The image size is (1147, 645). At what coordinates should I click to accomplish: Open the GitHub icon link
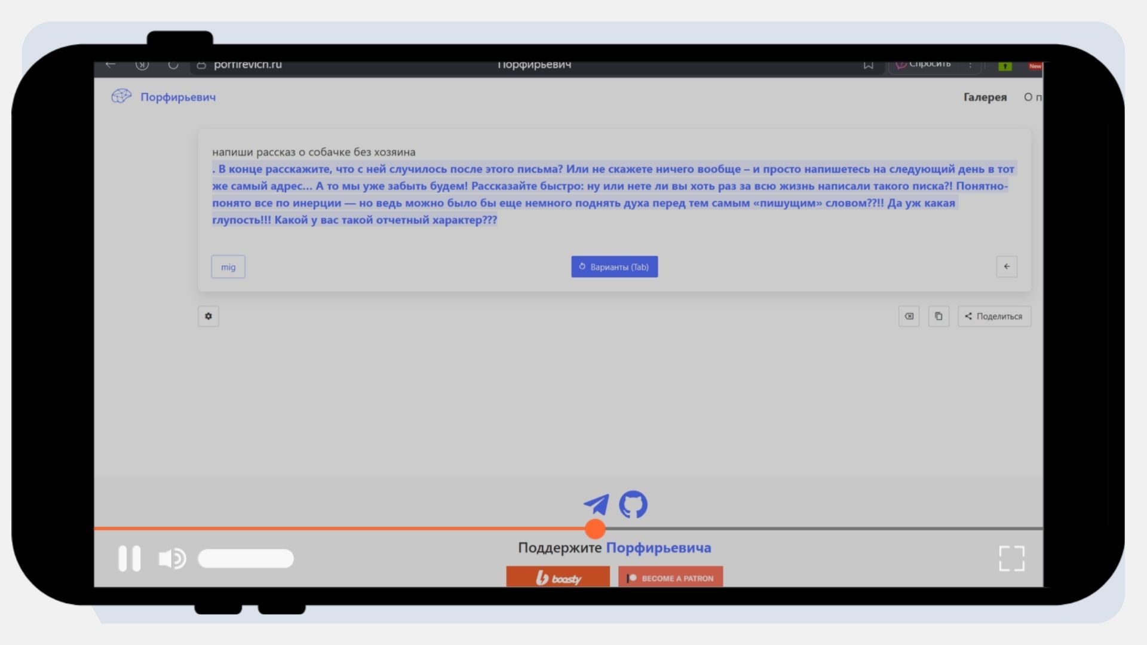(x=633, y=505)
